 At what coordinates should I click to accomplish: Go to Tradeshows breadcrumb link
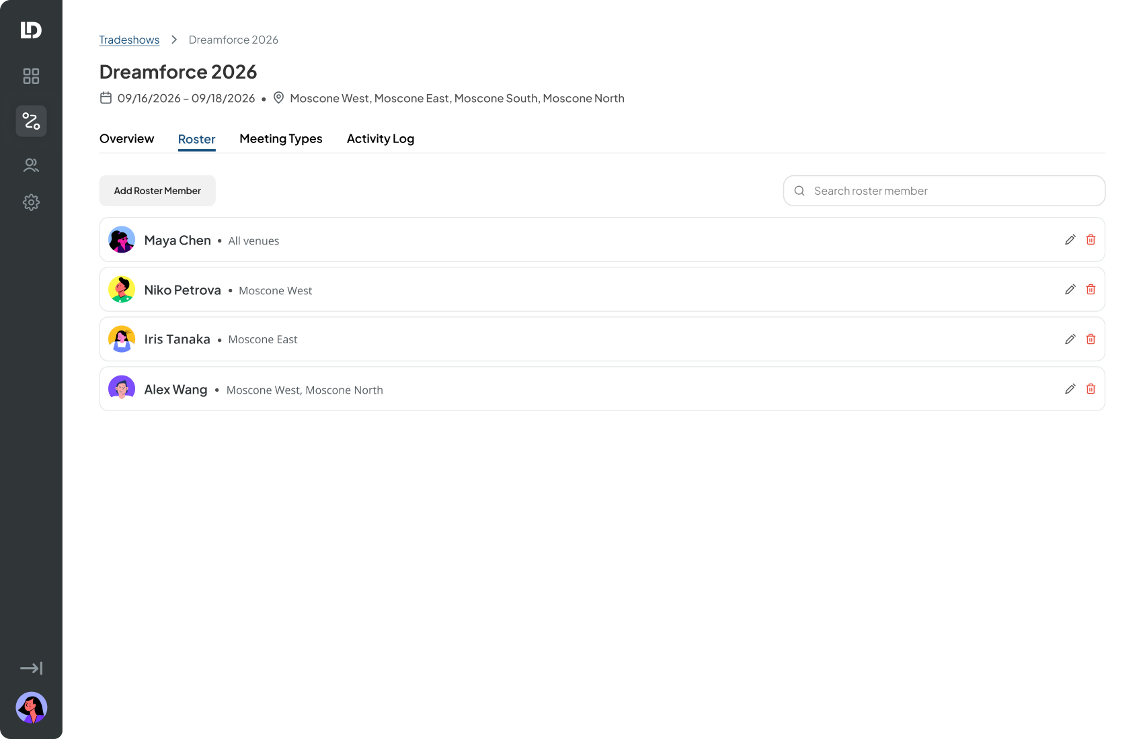129,40
